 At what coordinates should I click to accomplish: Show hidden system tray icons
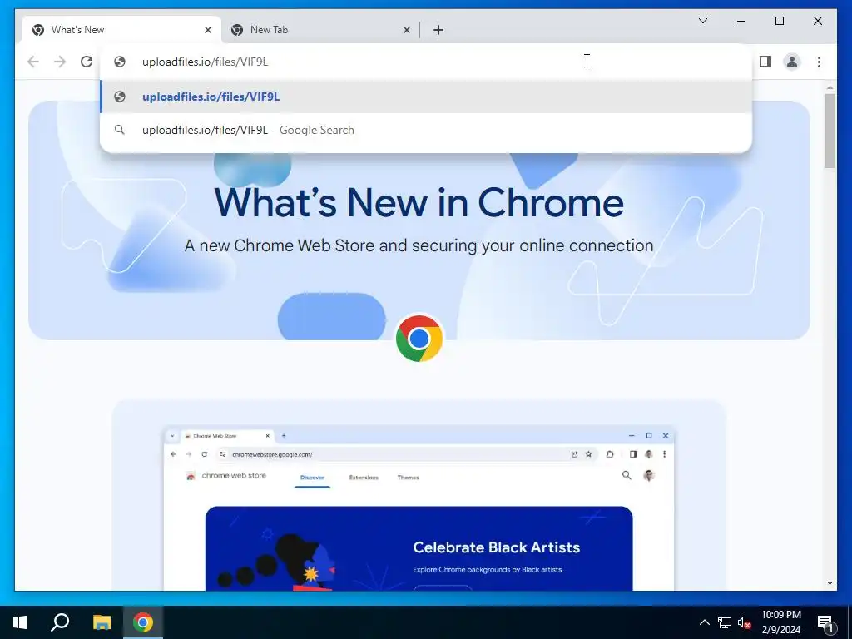coord(704,622)
